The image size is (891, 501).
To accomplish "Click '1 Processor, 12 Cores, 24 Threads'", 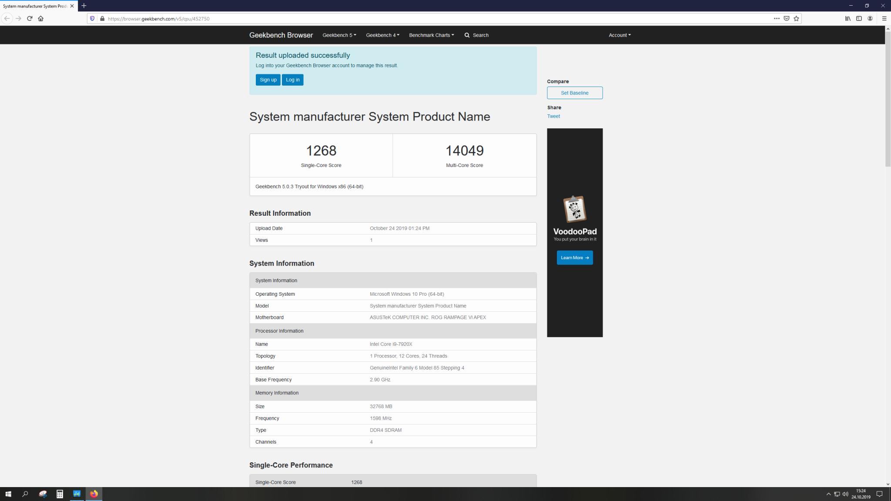I will pos(408,356).
